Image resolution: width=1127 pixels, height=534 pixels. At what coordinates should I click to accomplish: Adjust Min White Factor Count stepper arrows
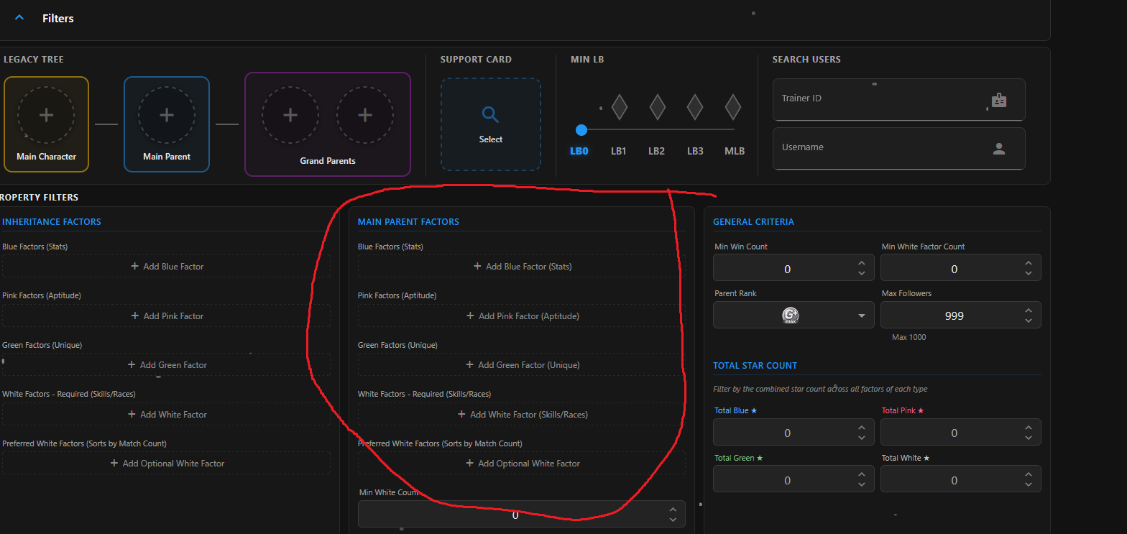[1029, 269]
